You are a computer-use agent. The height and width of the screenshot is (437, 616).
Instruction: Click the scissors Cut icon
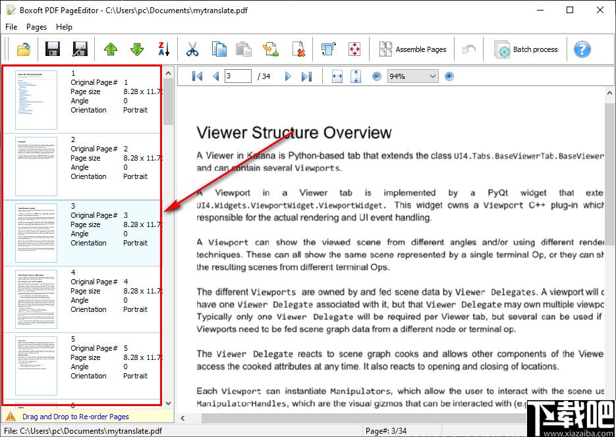tap(192, 49)
